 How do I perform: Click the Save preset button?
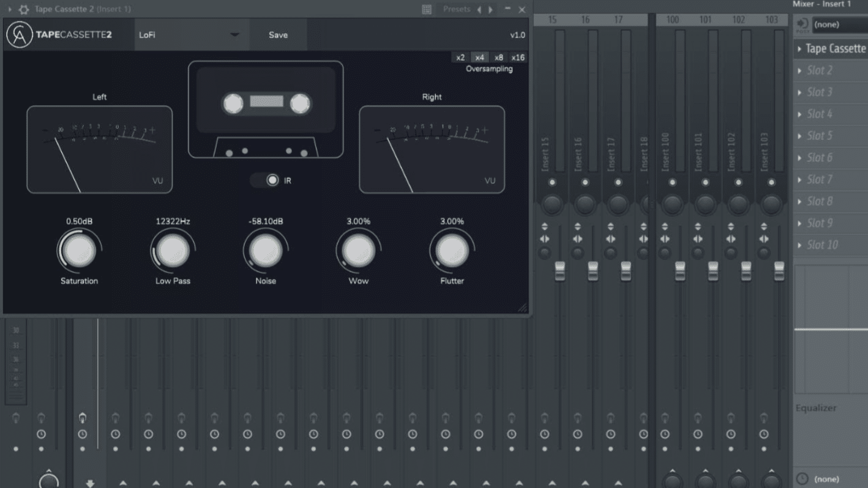pos(278,35)
